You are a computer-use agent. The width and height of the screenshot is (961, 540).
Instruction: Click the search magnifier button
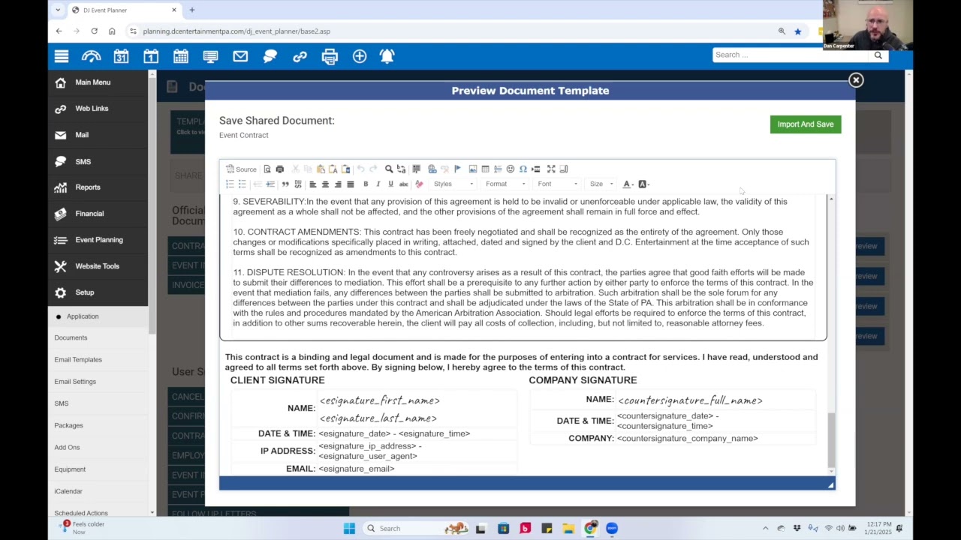coord(878,55)
